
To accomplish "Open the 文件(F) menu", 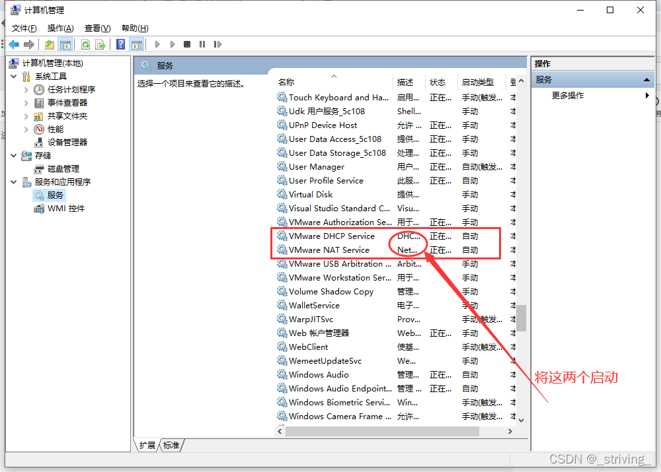I will (x=24, y=28).
